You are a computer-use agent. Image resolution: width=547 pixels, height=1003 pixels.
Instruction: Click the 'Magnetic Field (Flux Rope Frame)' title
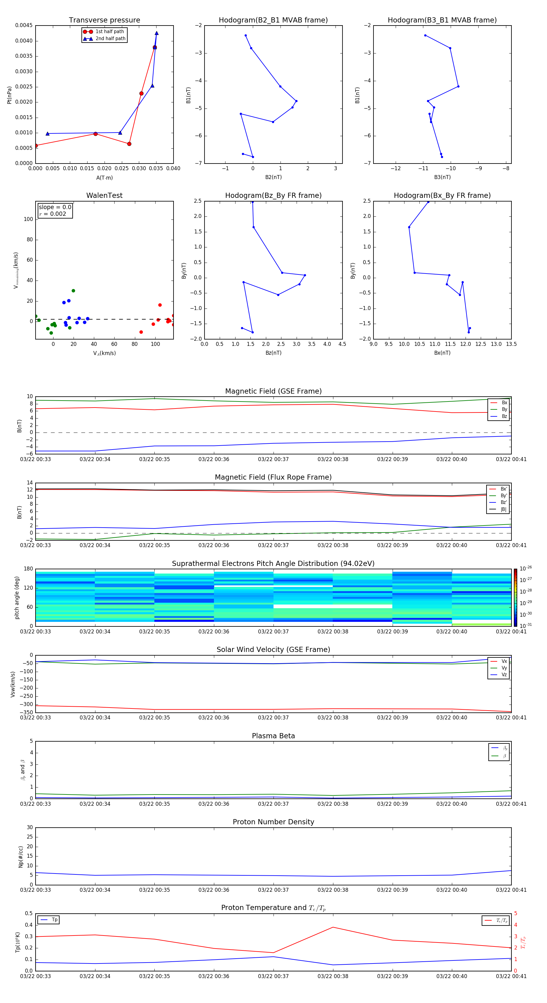pos(273,477)
